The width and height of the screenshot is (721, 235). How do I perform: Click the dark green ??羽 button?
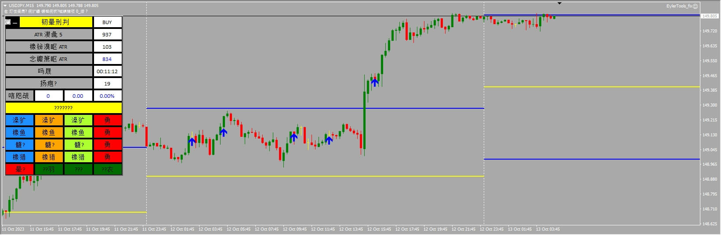pos(49,169)
